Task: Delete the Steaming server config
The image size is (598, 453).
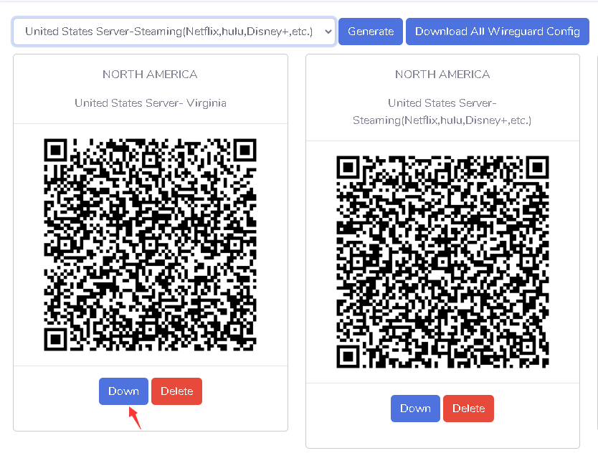Action: 468,409
